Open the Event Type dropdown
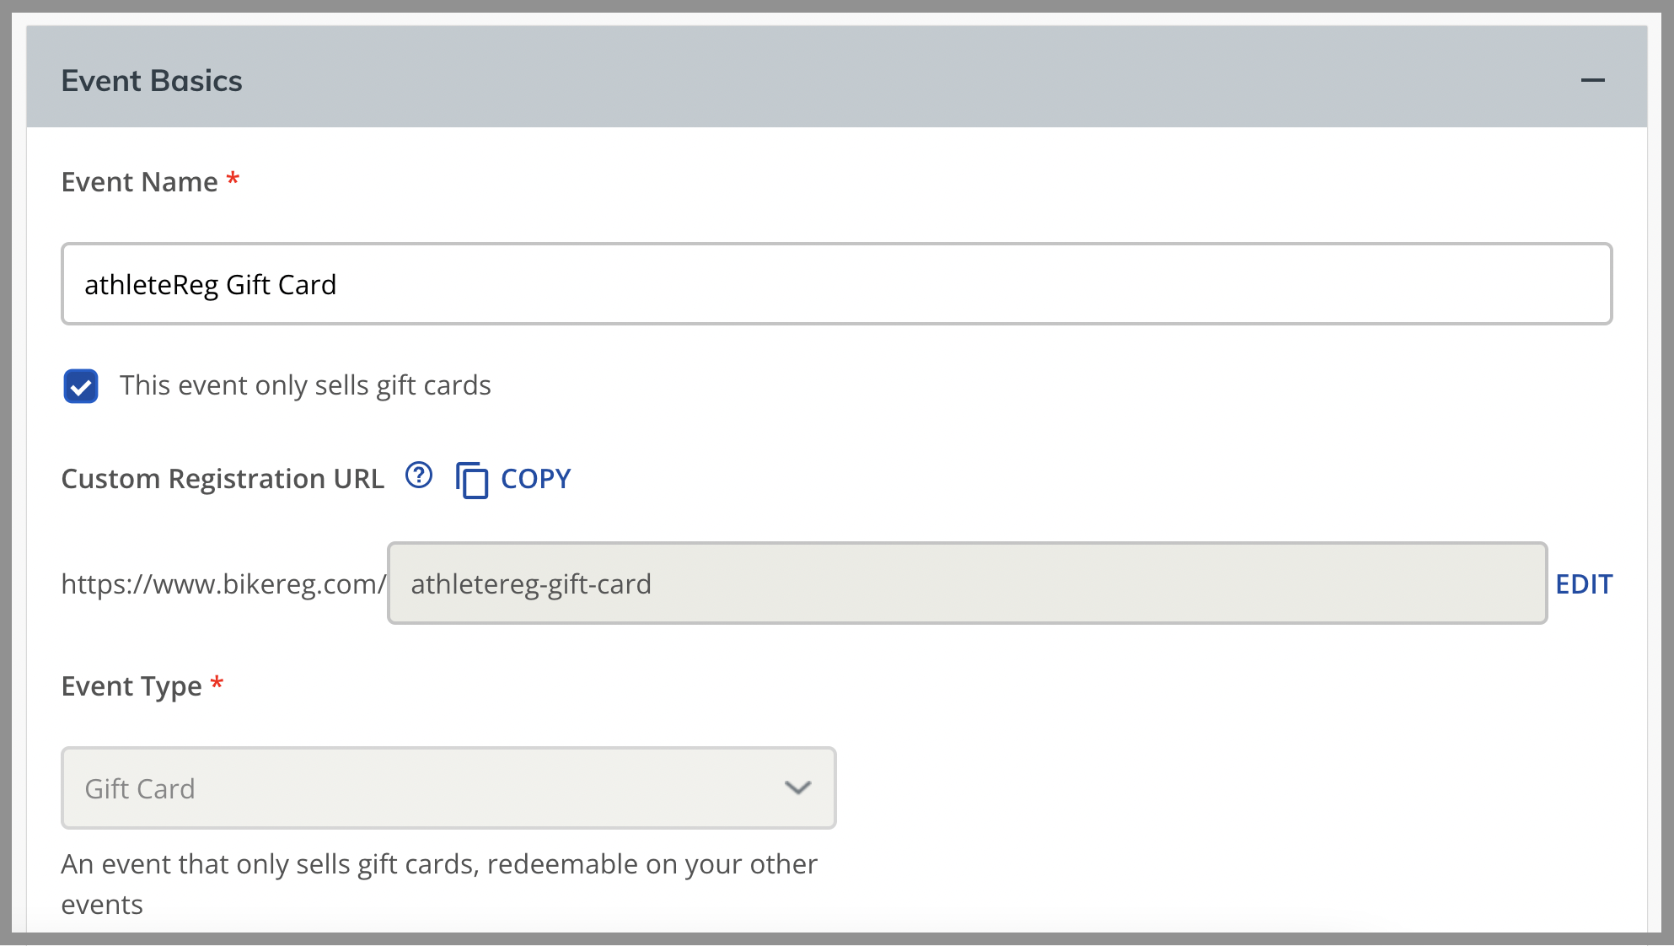Screen dimensions: 1674x946 pyautogui.click(x=448, y=787)
